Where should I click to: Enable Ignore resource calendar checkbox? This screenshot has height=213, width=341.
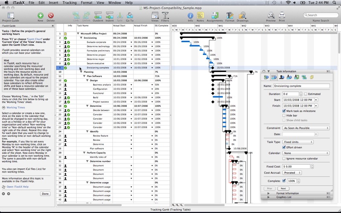point(284,158)
